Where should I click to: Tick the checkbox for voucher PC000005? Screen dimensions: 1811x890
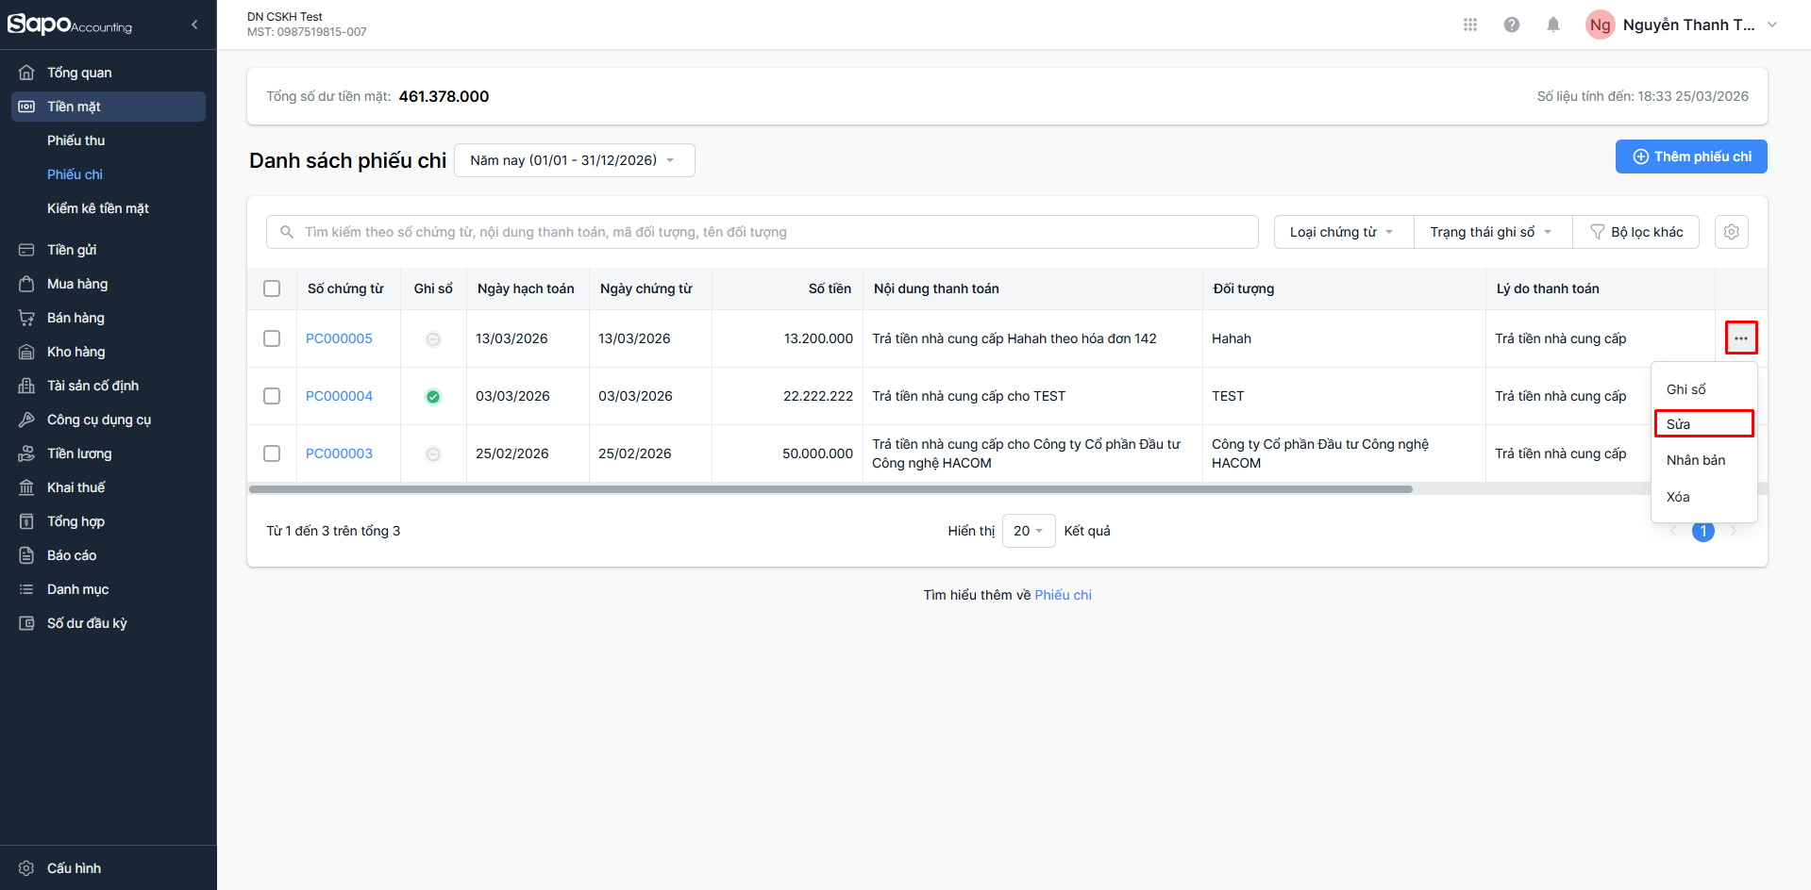click(272, 338)
